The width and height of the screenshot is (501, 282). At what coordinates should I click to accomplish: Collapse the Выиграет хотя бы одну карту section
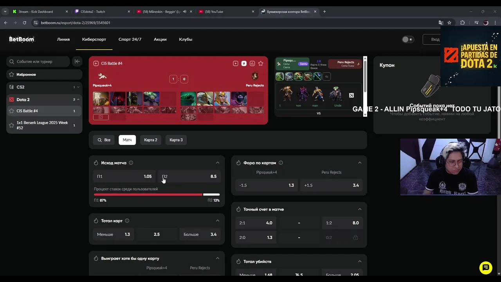pyautogui.click(x=218, y=258)
